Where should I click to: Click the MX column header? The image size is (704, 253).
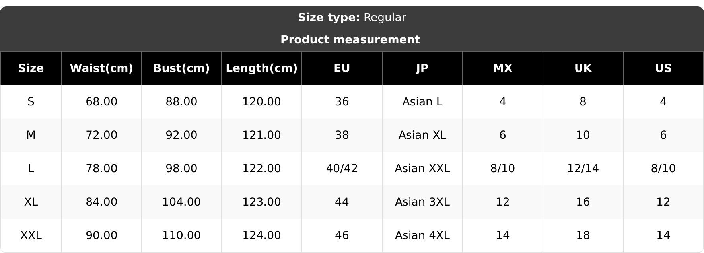(x=503, y=68)
